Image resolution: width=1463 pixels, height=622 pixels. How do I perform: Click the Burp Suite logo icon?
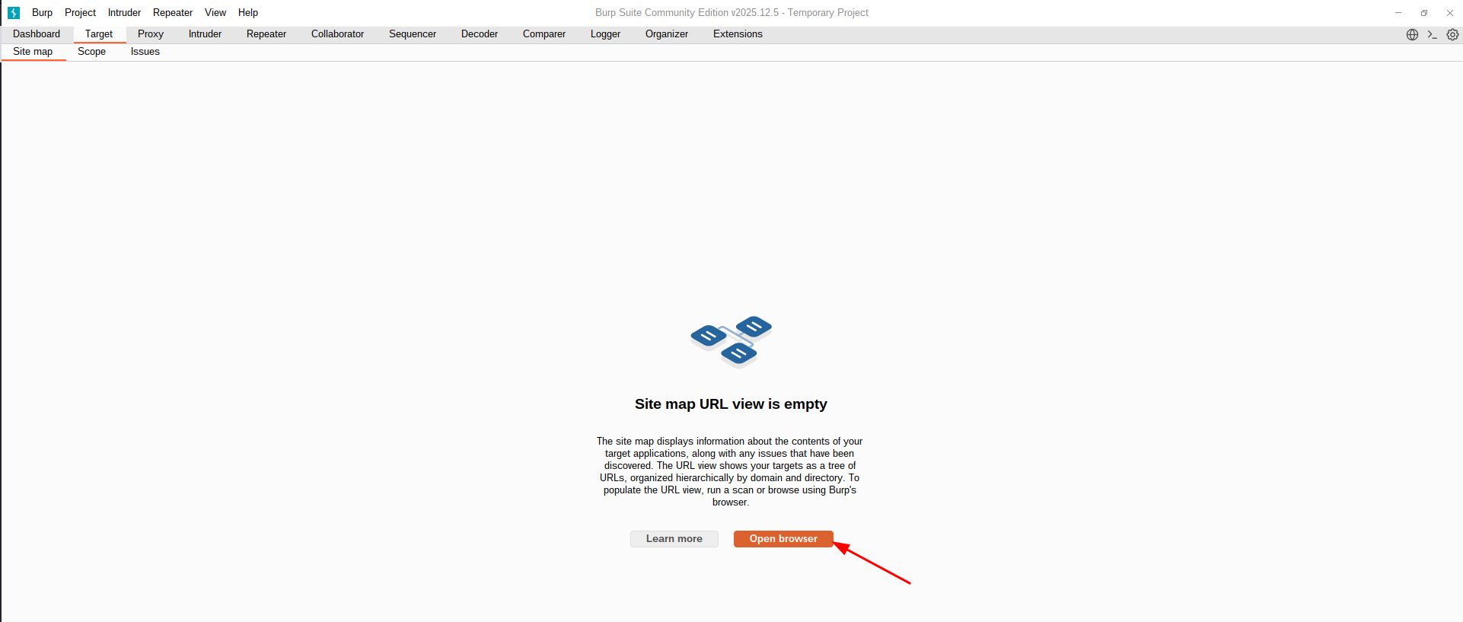[14, 13]
